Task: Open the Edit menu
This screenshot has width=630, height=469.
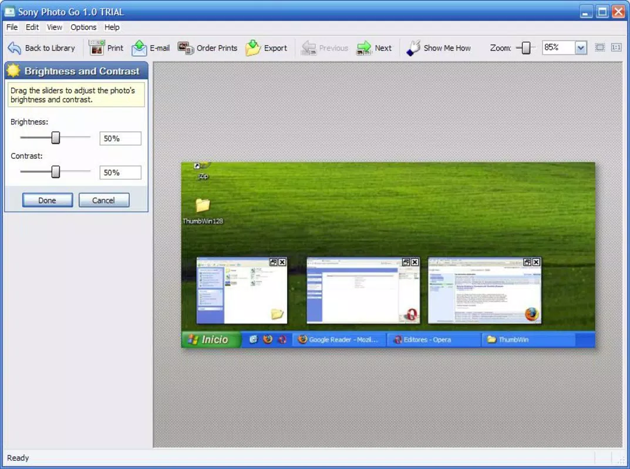Action: (32, 28)
